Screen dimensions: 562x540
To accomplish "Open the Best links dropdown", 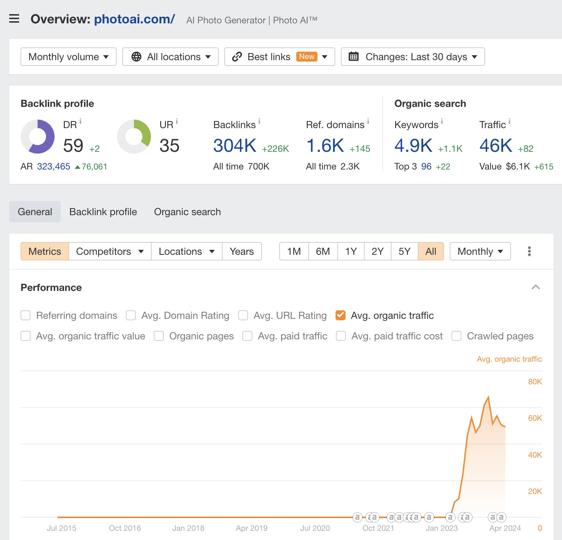I will tap(280, 57).
